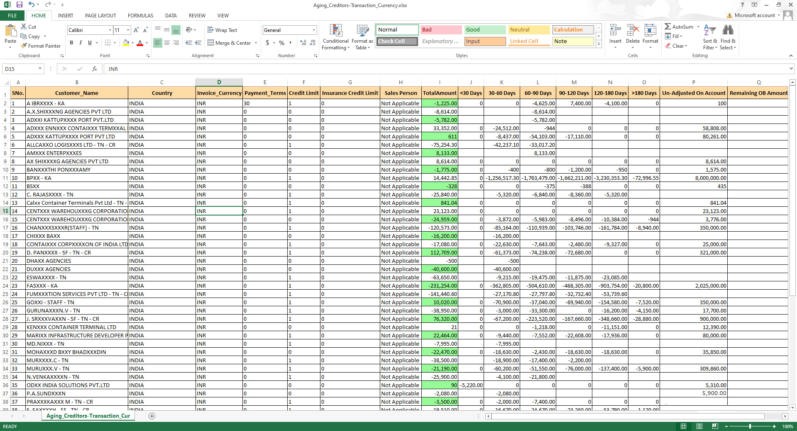Image resolution: width=797 pixels, height=431 pixels.
Task: Open Conditional Formatting menu
Action: click(x=336, y=37)
